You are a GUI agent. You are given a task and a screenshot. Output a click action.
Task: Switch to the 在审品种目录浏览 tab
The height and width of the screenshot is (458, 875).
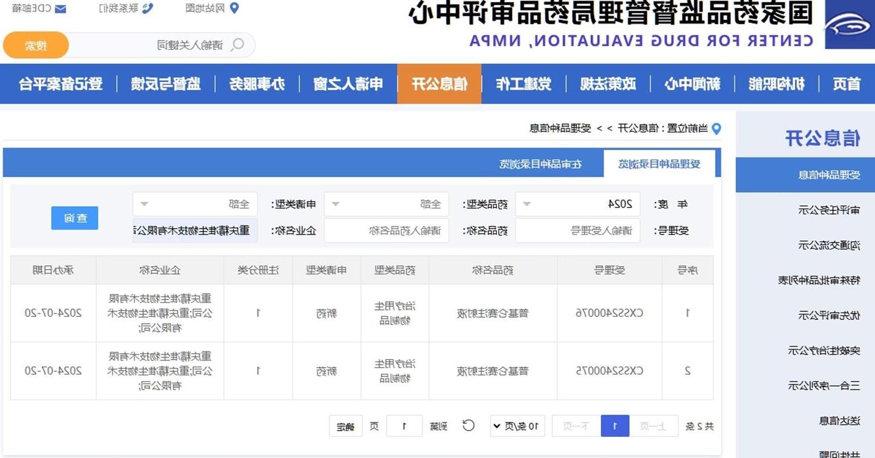click(541, 164)
